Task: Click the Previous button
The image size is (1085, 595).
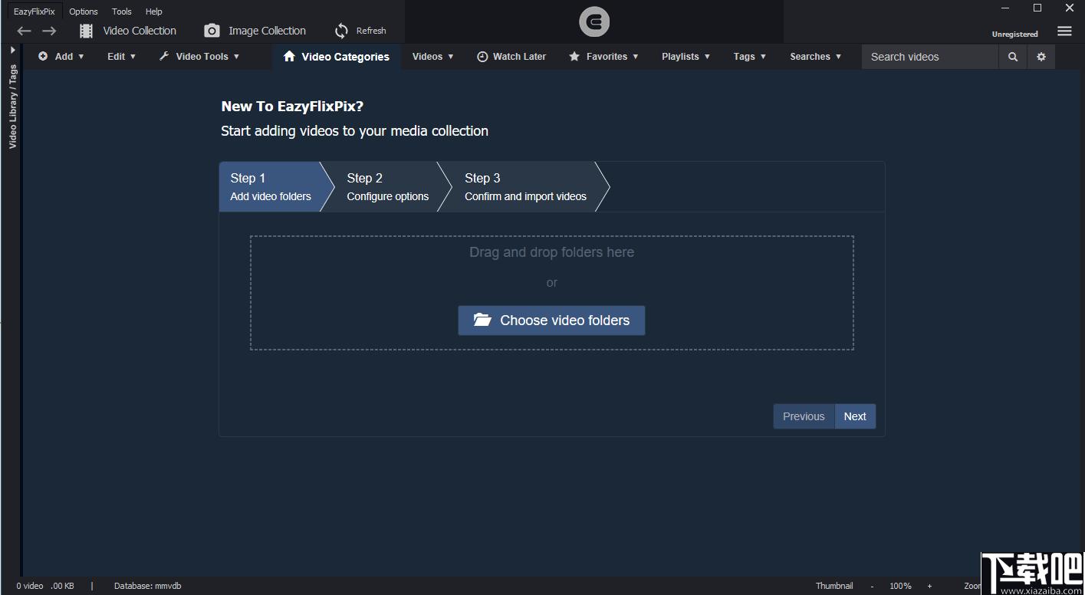Action: pos(804,416)
